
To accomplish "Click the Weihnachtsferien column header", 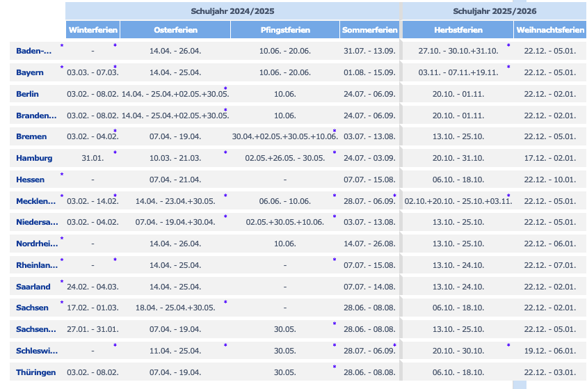I will click(550, 30).
